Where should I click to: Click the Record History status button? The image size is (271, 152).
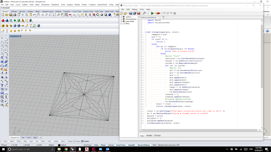144,145
